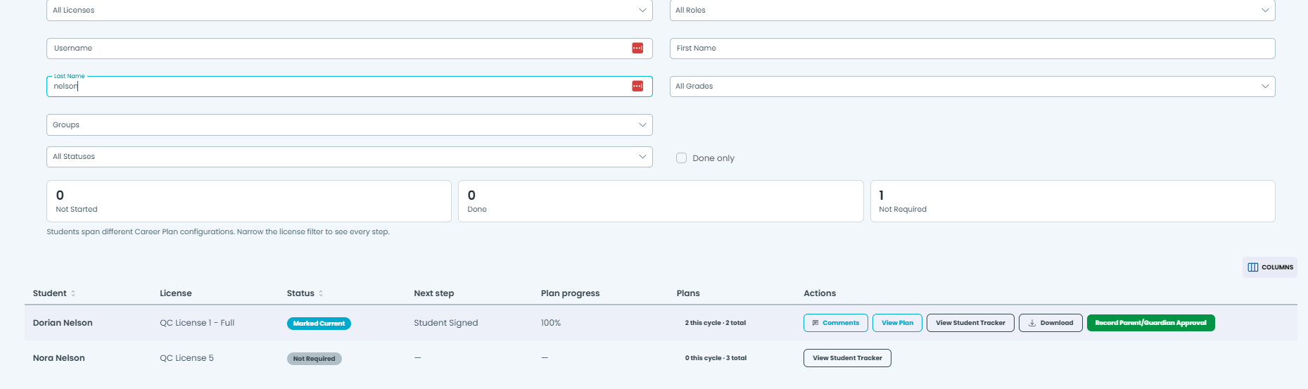Download Dorian Nelson's plan
The height and width of the screenshot is (389, 1308).
[x=1050, y=323]
